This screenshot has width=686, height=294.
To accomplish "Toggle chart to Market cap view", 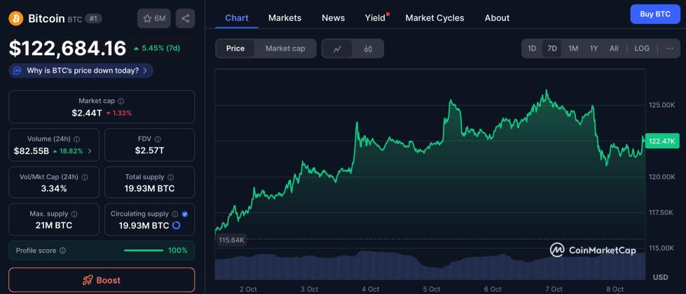I will pos(285,48).
